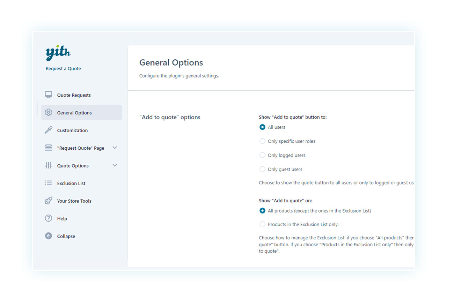Expand the "Request Quote" Page submenu chevron
454x299 pixels.
pos(115,148)
